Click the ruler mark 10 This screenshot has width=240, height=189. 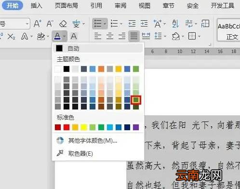180,52
